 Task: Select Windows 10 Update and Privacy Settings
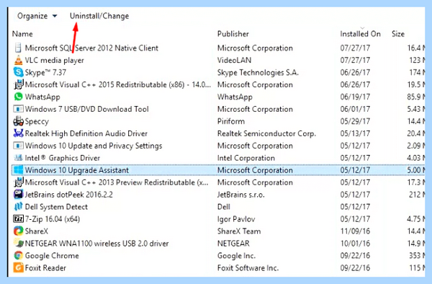94,146
